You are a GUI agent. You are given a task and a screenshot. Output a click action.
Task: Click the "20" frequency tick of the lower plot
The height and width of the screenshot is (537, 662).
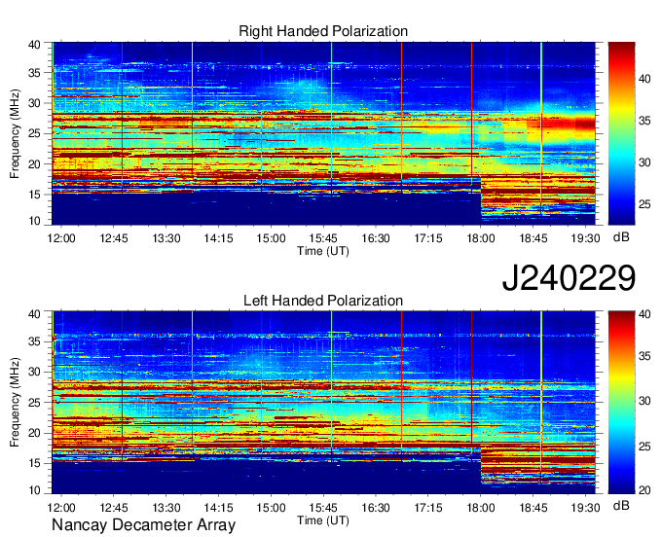coord(35,433)
